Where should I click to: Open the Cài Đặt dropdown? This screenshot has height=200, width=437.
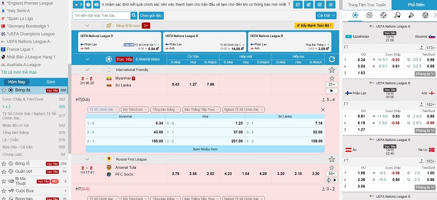click(x=326, y=16)
